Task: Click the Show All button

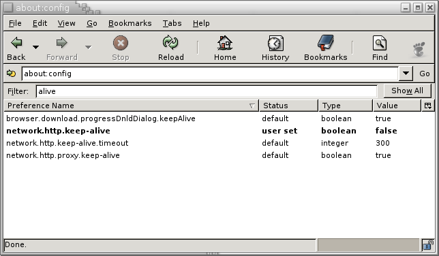Action: point(407,91)
